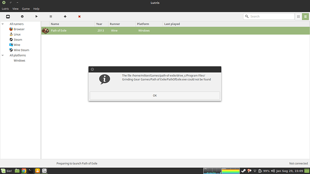Click the icon beside Wine Steam
Viewport: 310px width, 174px height.
(11, 50)
